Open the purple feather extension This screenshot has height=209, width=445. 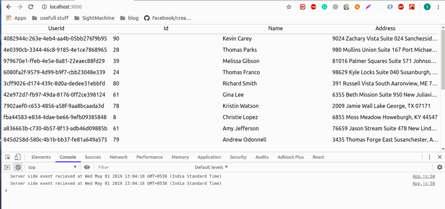pos(368,7)
